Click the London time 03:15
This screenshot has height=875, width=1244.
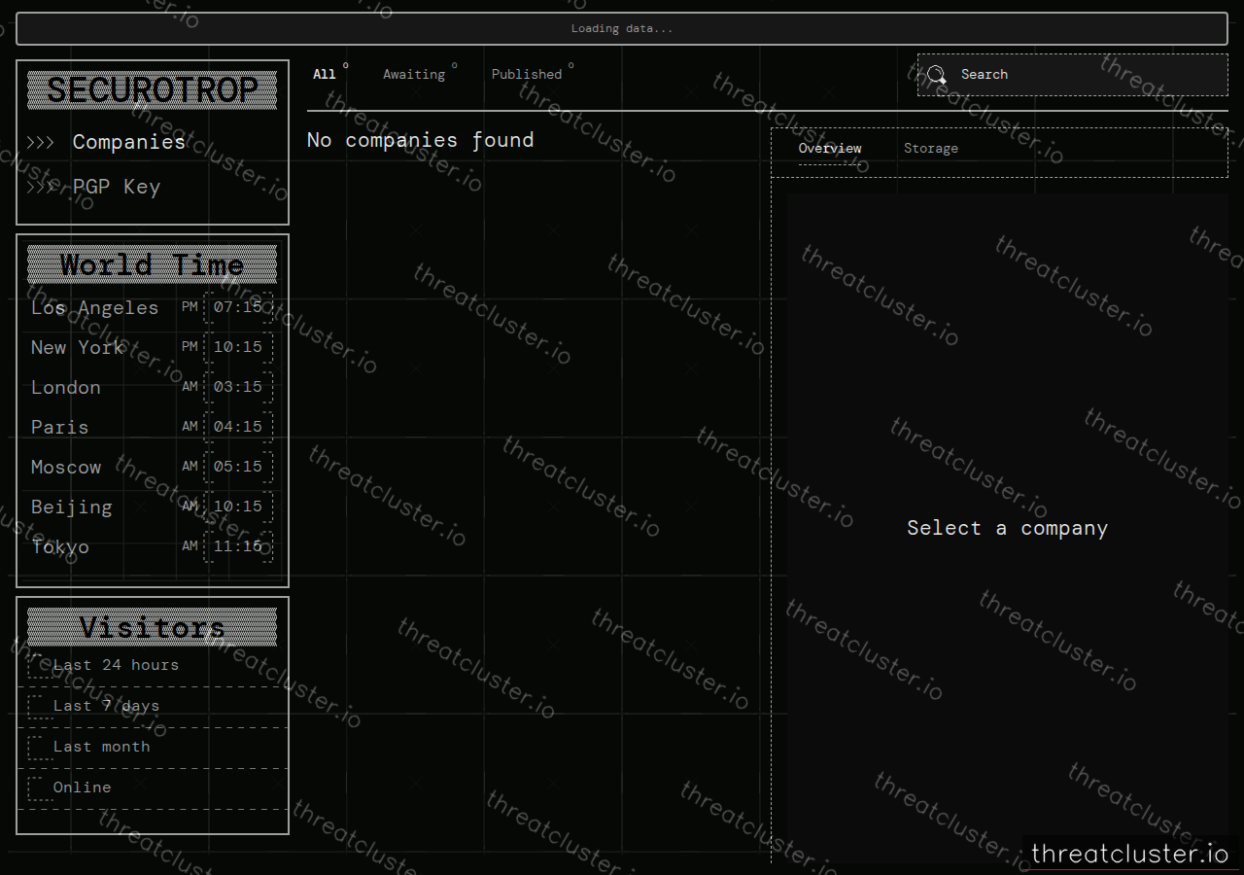click(x=238, y=387)
